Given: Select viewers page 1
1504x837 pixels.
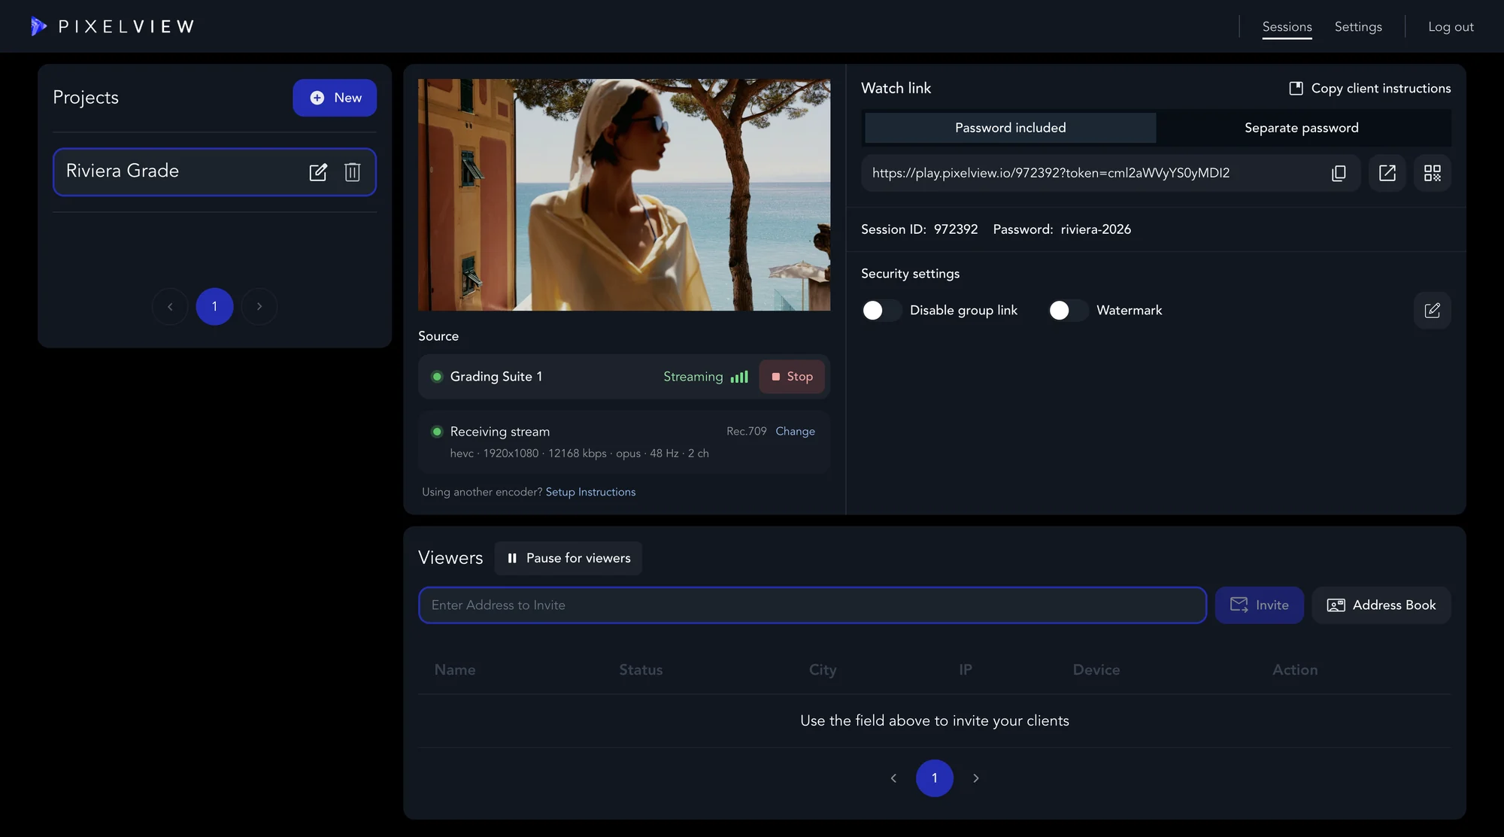Looking at the screenshot, I should (x=935, y=778).
